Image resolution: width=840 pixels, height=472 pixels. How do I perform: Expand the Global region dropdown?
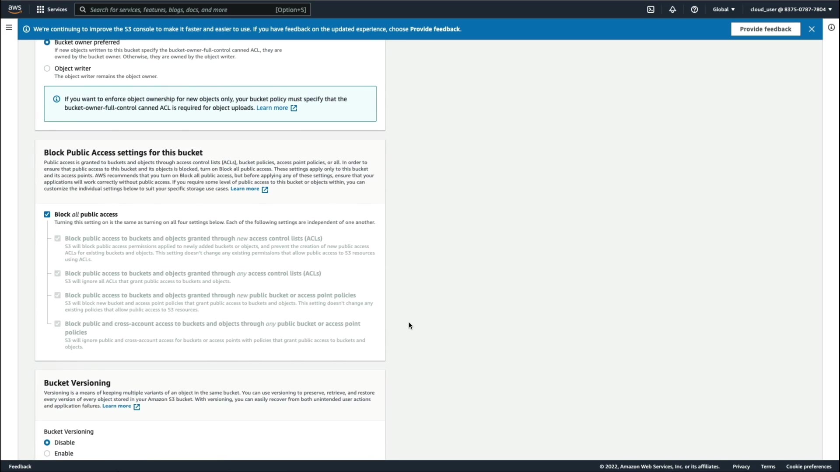tap(724, 9)
